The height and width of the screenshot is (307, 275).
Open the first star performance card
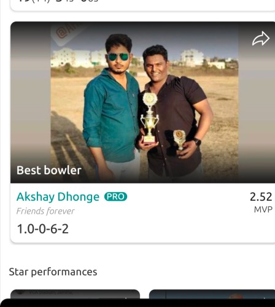75,294
